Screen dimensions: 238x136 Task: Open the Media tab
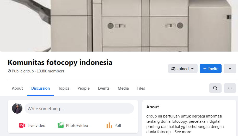point(123,88)
